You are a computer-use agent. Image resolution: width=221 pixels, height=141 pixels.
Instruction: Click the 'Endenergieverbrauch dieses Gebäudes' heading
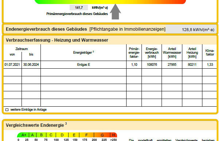tap(46, 29)
